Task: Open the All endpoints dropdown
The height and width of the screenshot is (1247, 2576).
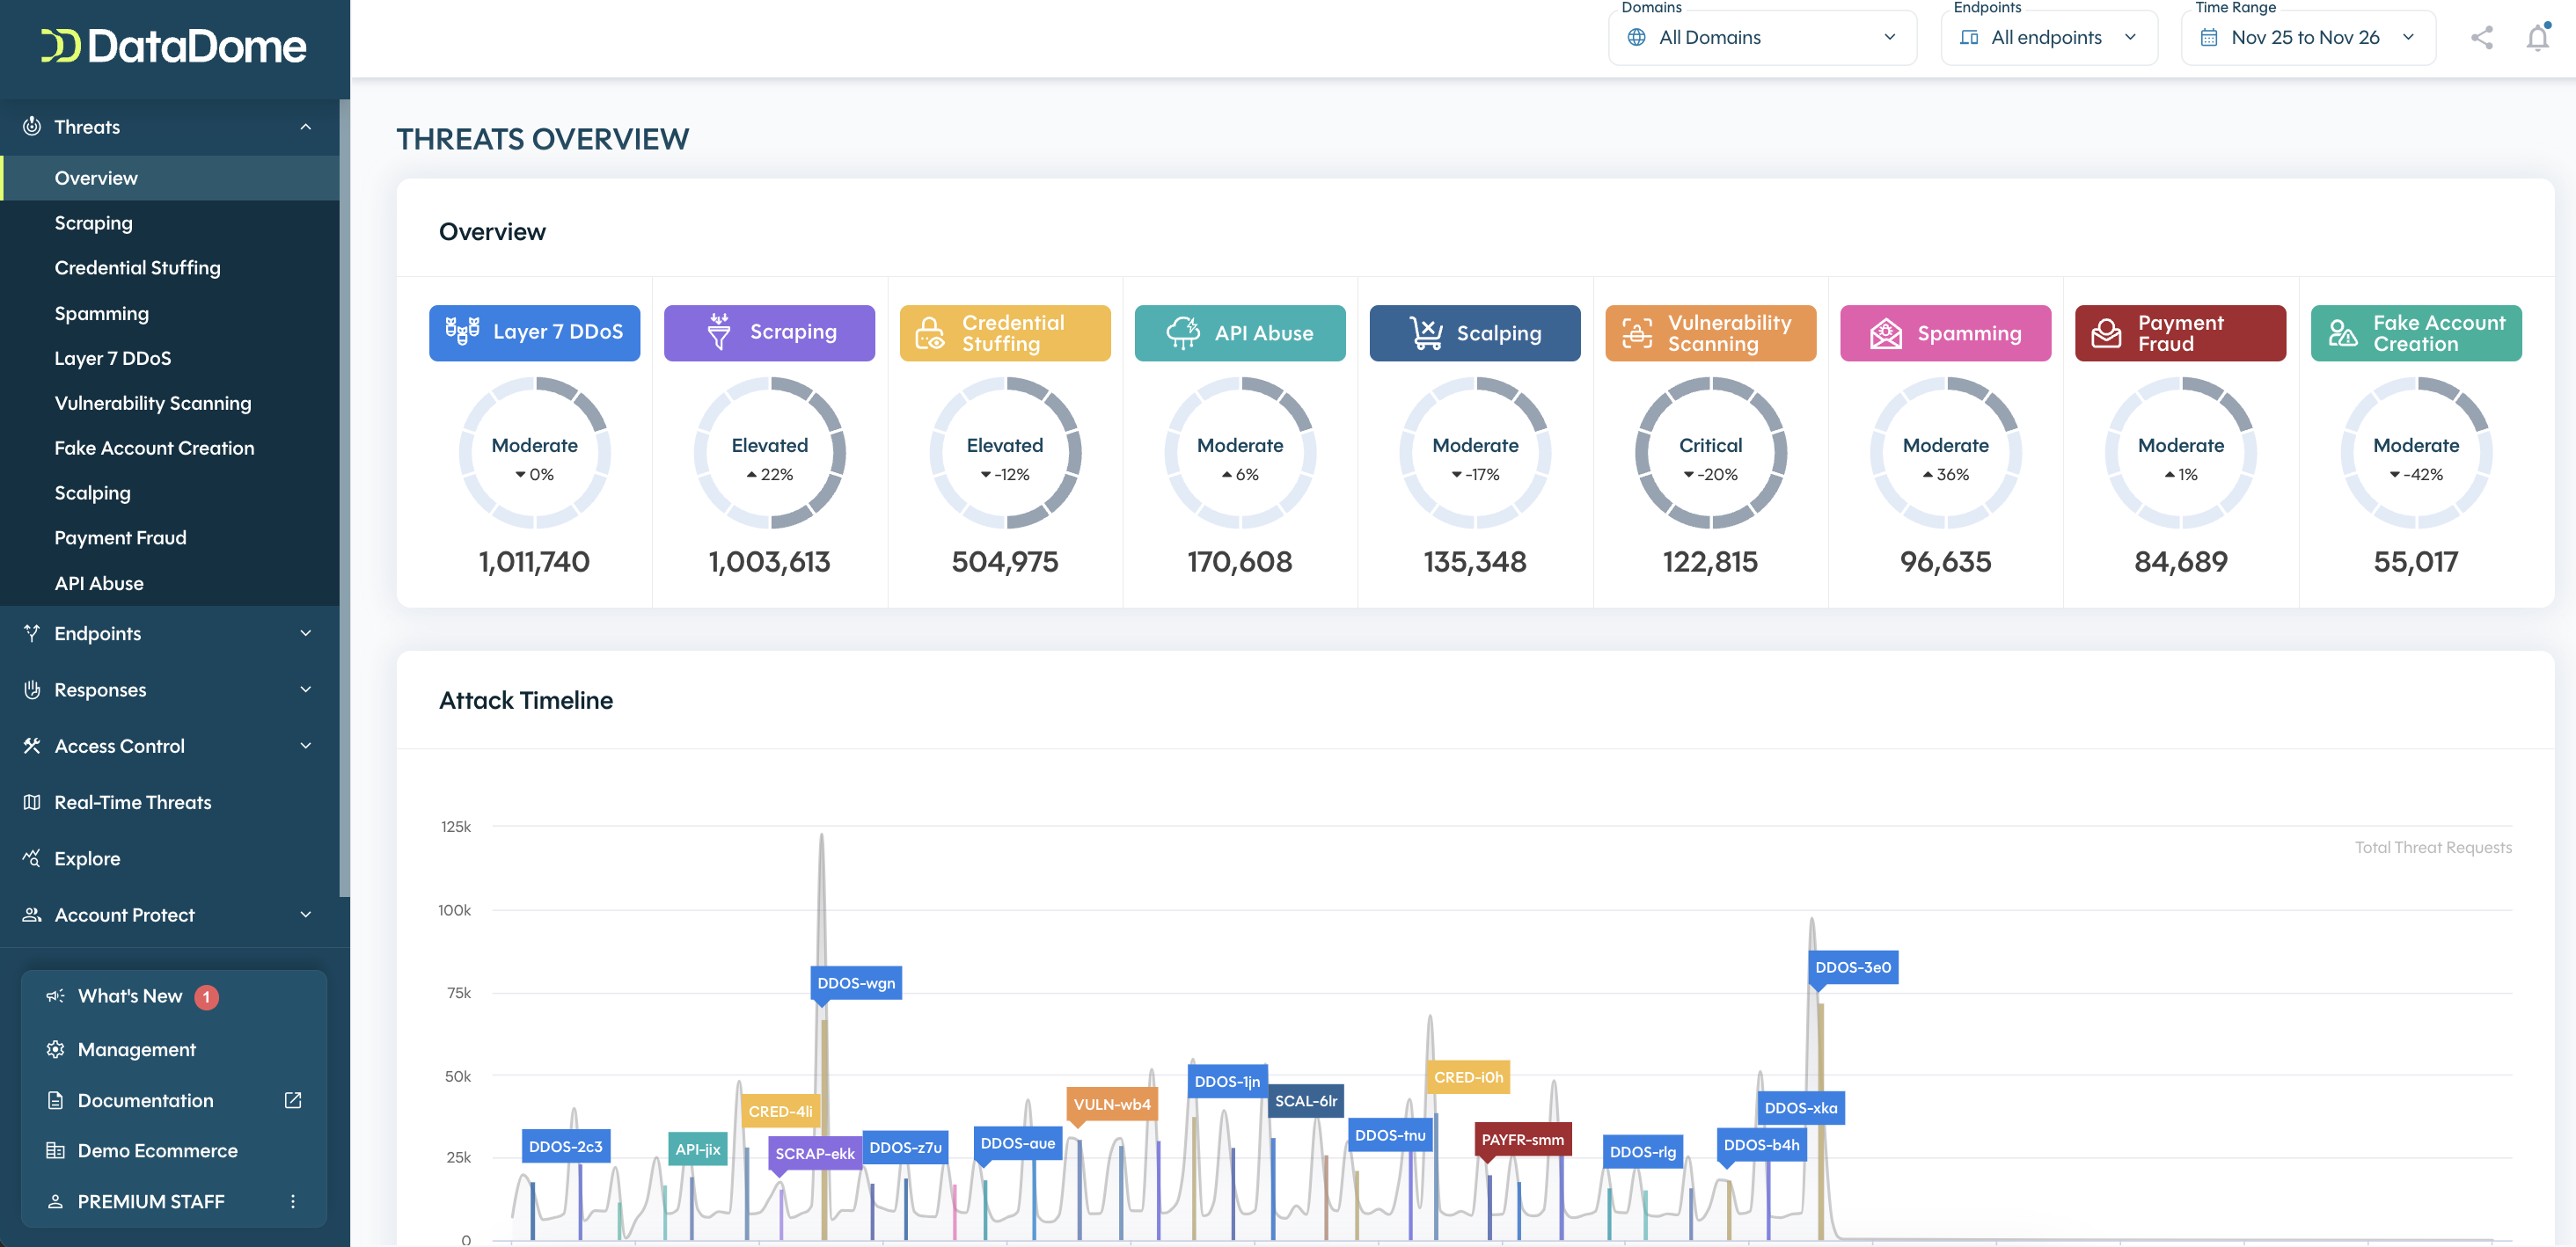Action: 2048,37
